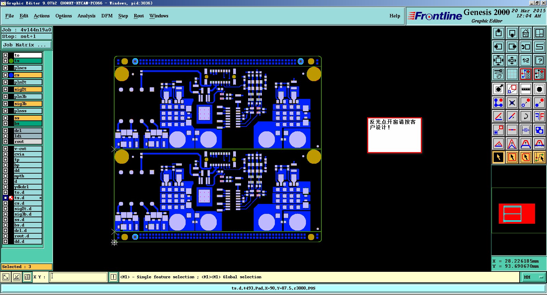Toggle the grid display icon
547x295 pixels.
512,74
